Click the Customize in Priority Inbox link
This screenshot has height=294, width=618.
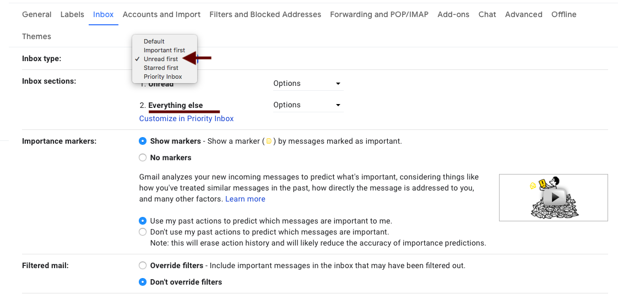(186, 118)
